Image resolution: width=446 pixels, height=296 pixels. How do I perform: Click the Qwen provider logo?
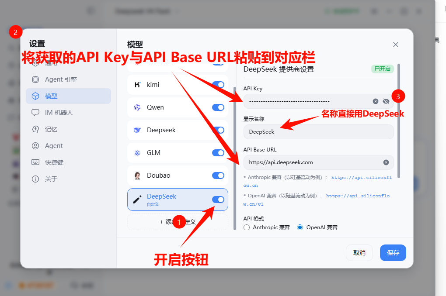(137, 107)
